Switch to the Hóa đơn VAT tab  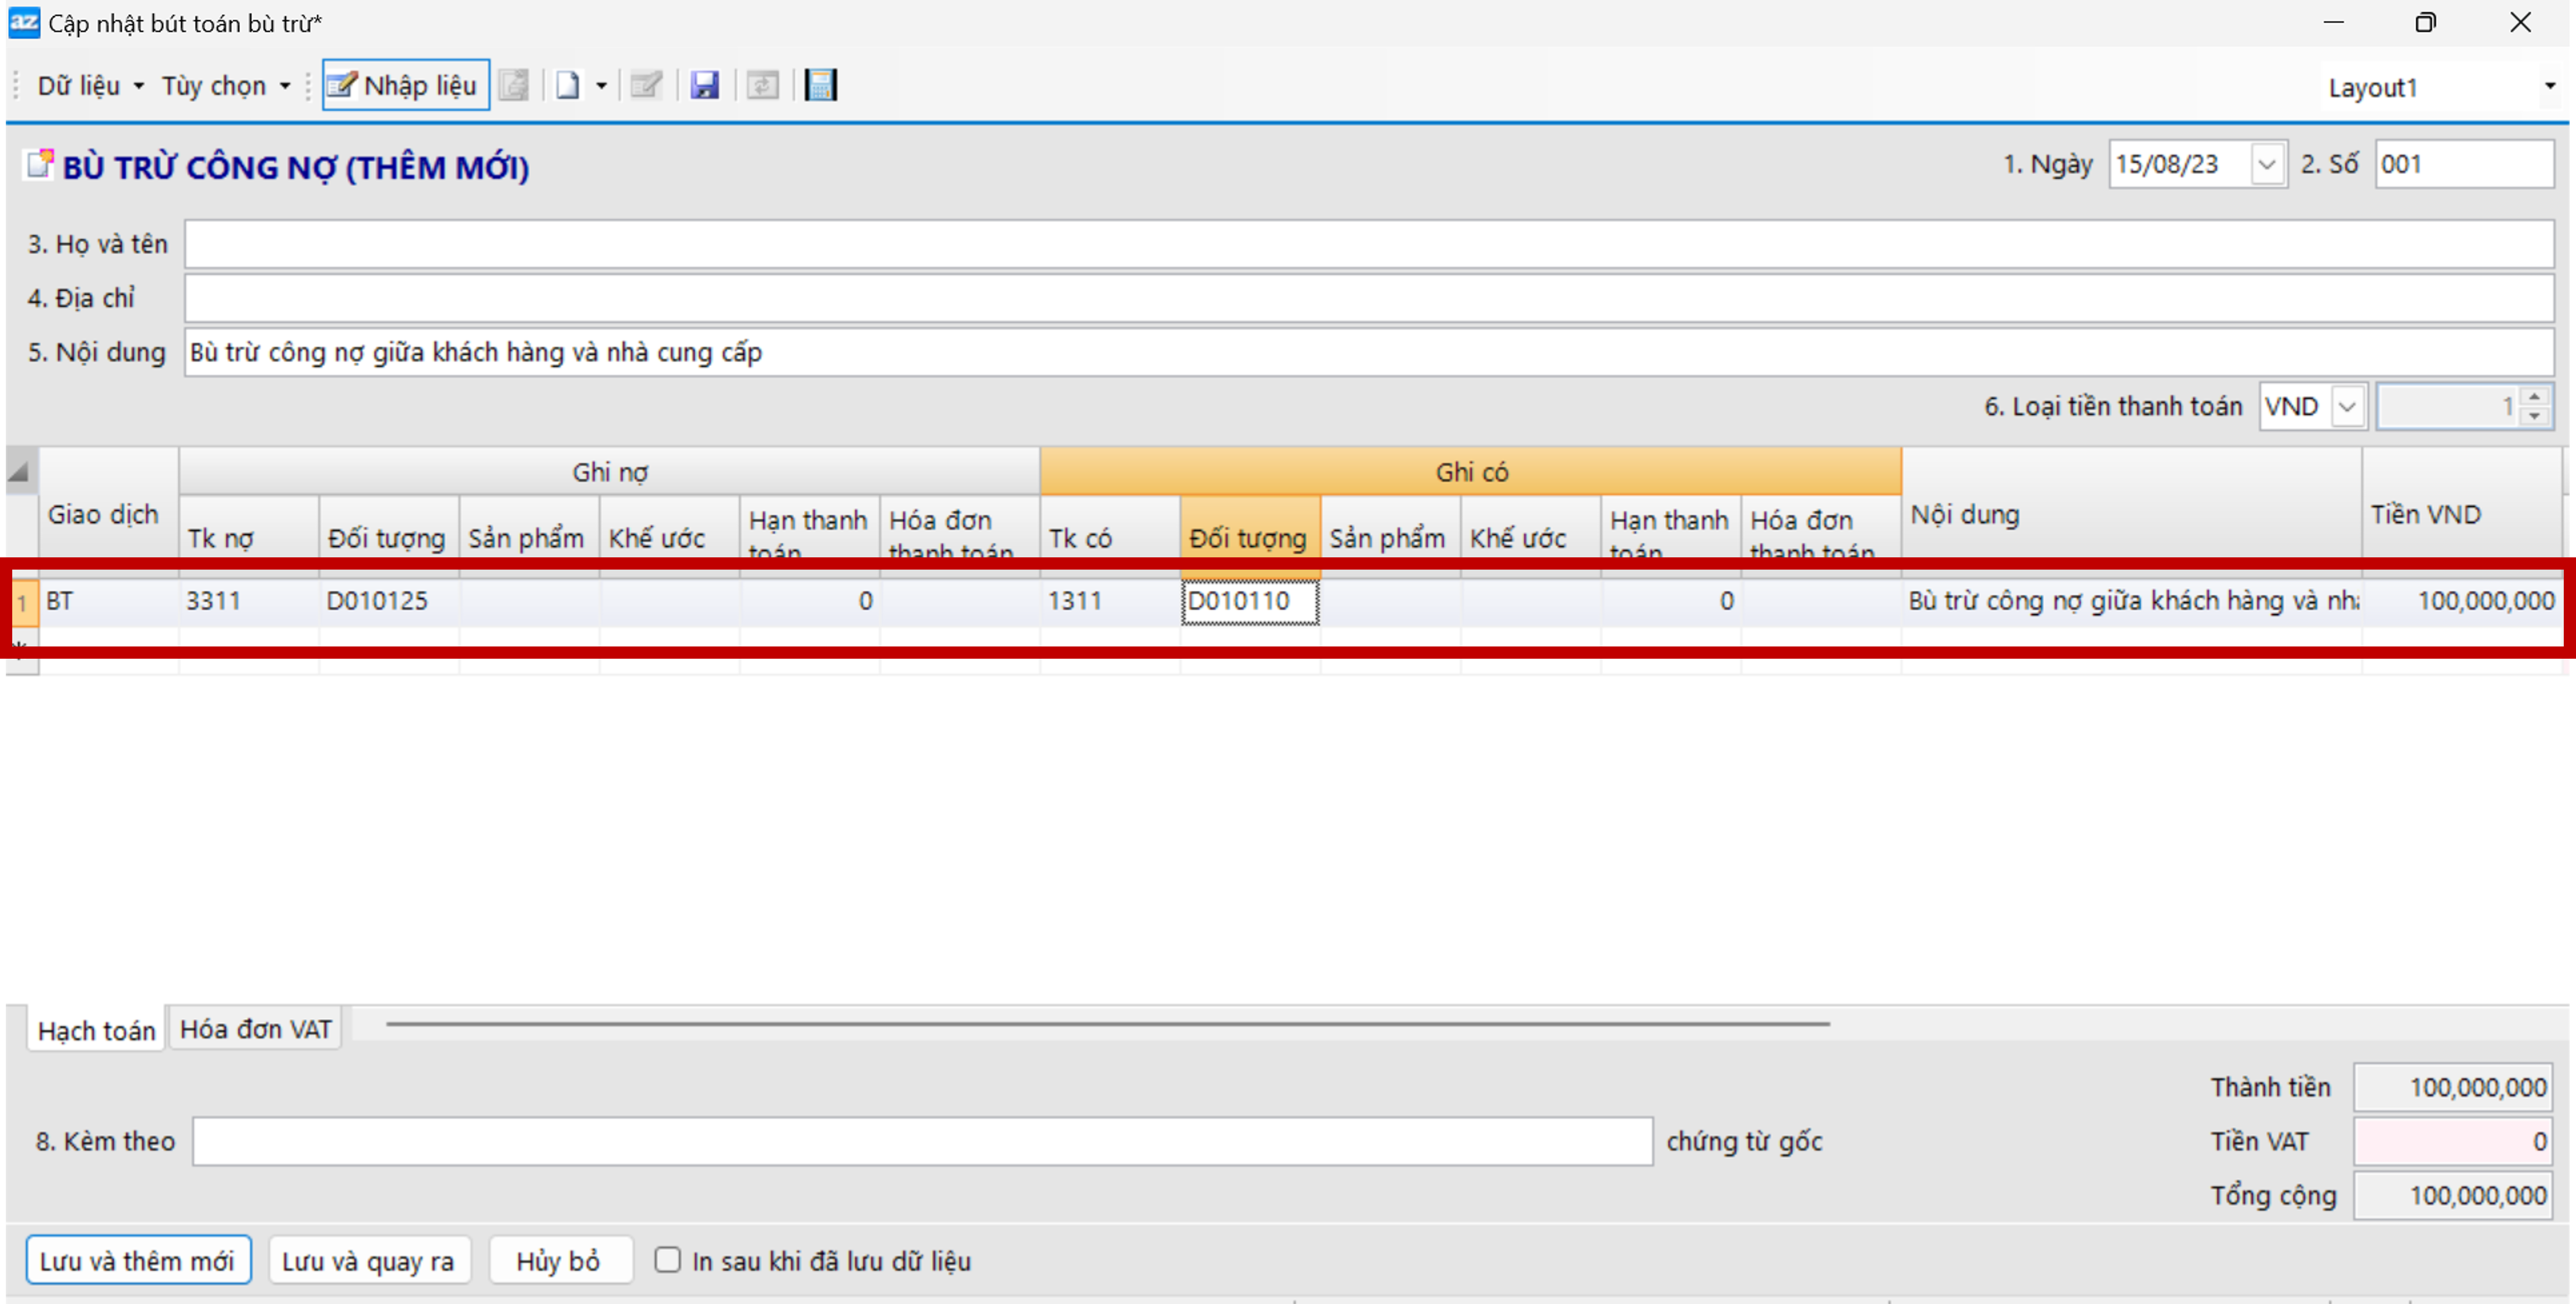[255, 1028]
